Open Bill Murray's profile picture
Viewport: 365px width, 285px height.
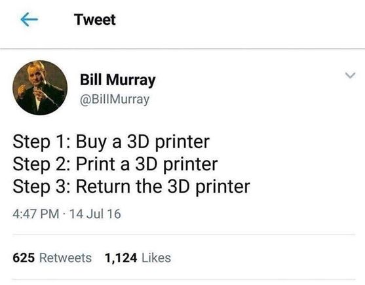tap(40, 88)
